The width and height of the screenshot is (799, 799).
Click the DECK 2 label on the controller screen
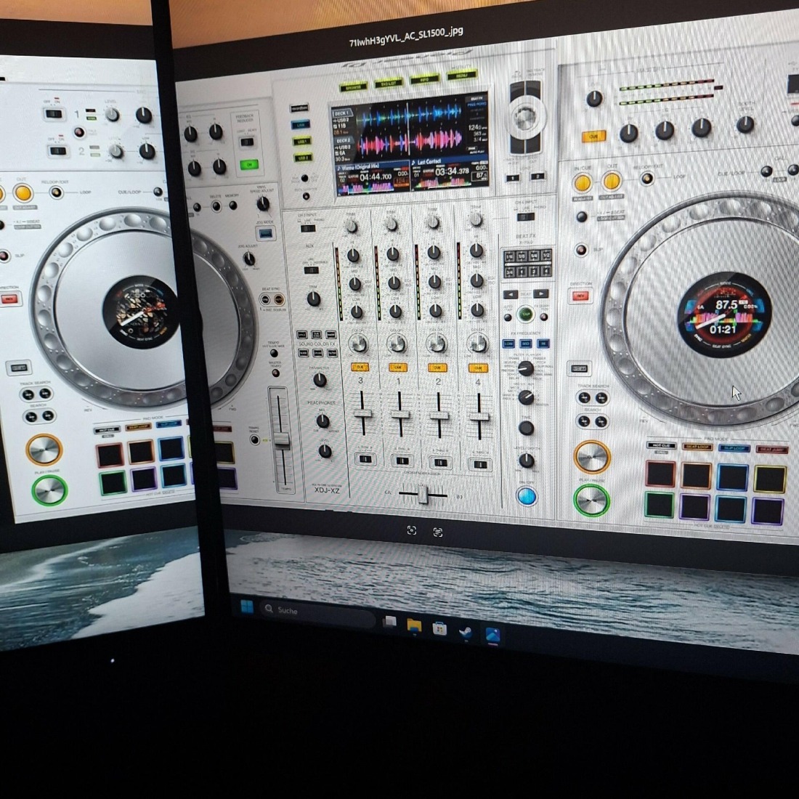tap(343, 141)
